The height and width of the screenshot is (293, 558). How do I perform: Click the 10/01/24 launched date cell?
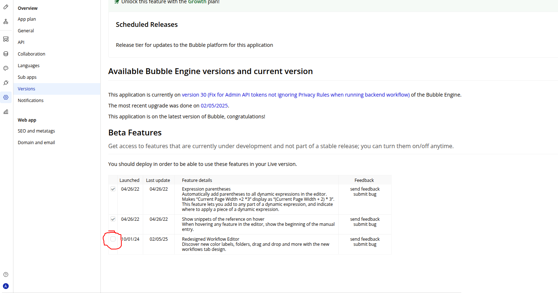(130, 239)
